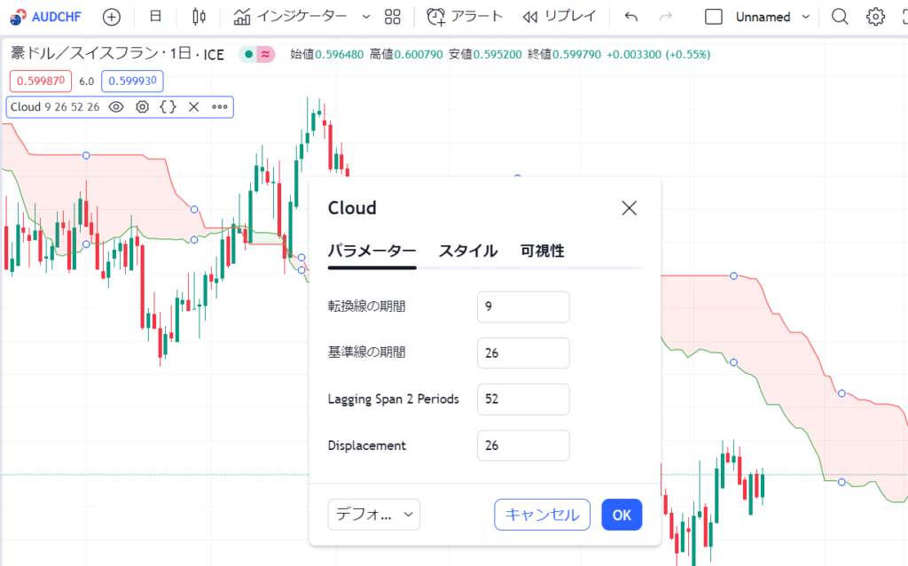
Task: Open Cloud indicator settings gear in legend
Action: pos(143,106)
